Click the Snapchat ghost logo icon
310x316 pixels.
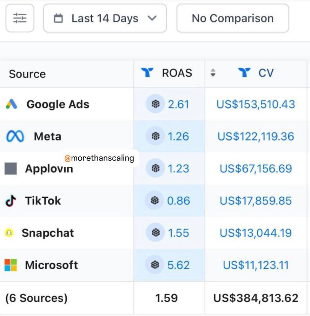pos(9,233)
